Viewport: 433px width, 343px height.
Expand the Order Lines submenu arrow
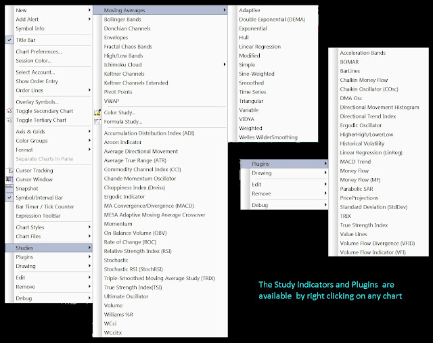point(89,90)
